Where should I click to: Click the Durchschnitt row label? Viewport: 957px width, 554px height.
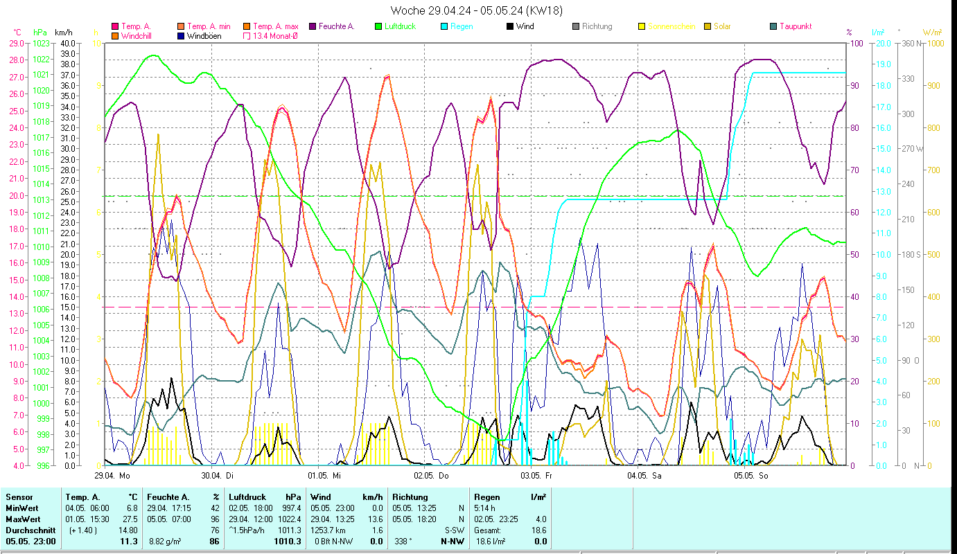(x=29, y=530)
